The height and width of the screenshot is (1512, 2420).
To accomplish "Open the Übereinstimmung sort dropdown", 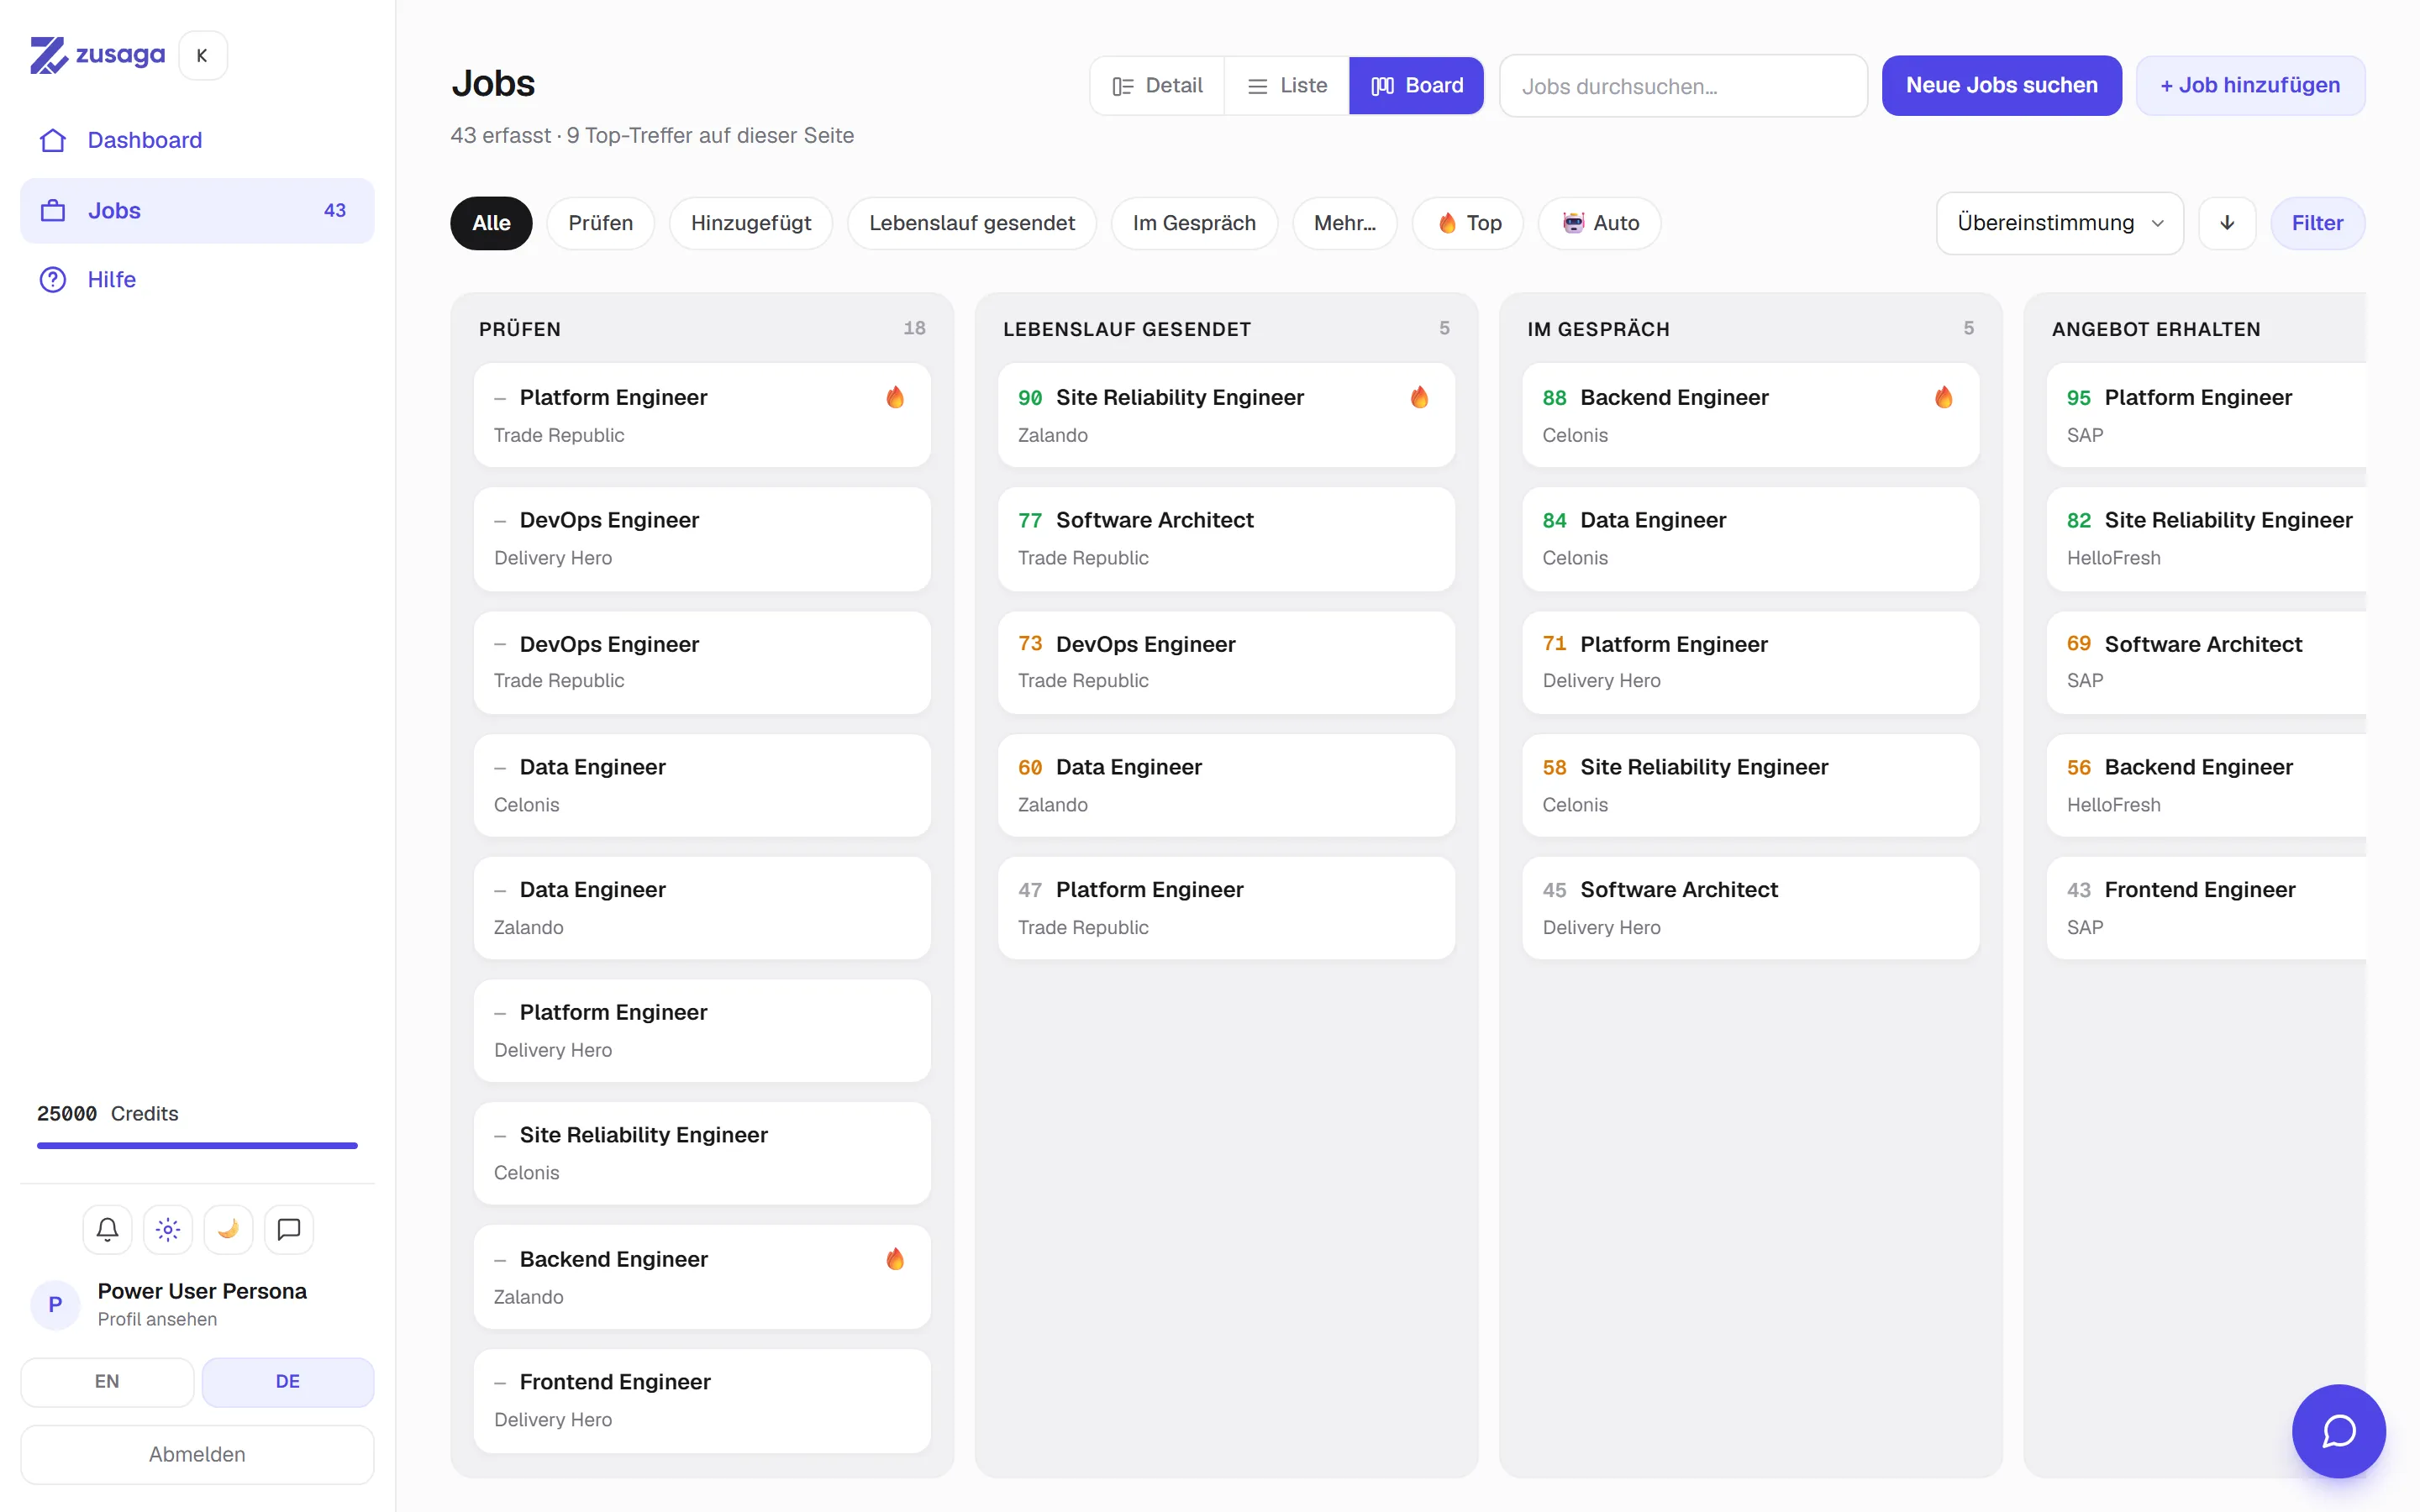I will point(2060,223).
